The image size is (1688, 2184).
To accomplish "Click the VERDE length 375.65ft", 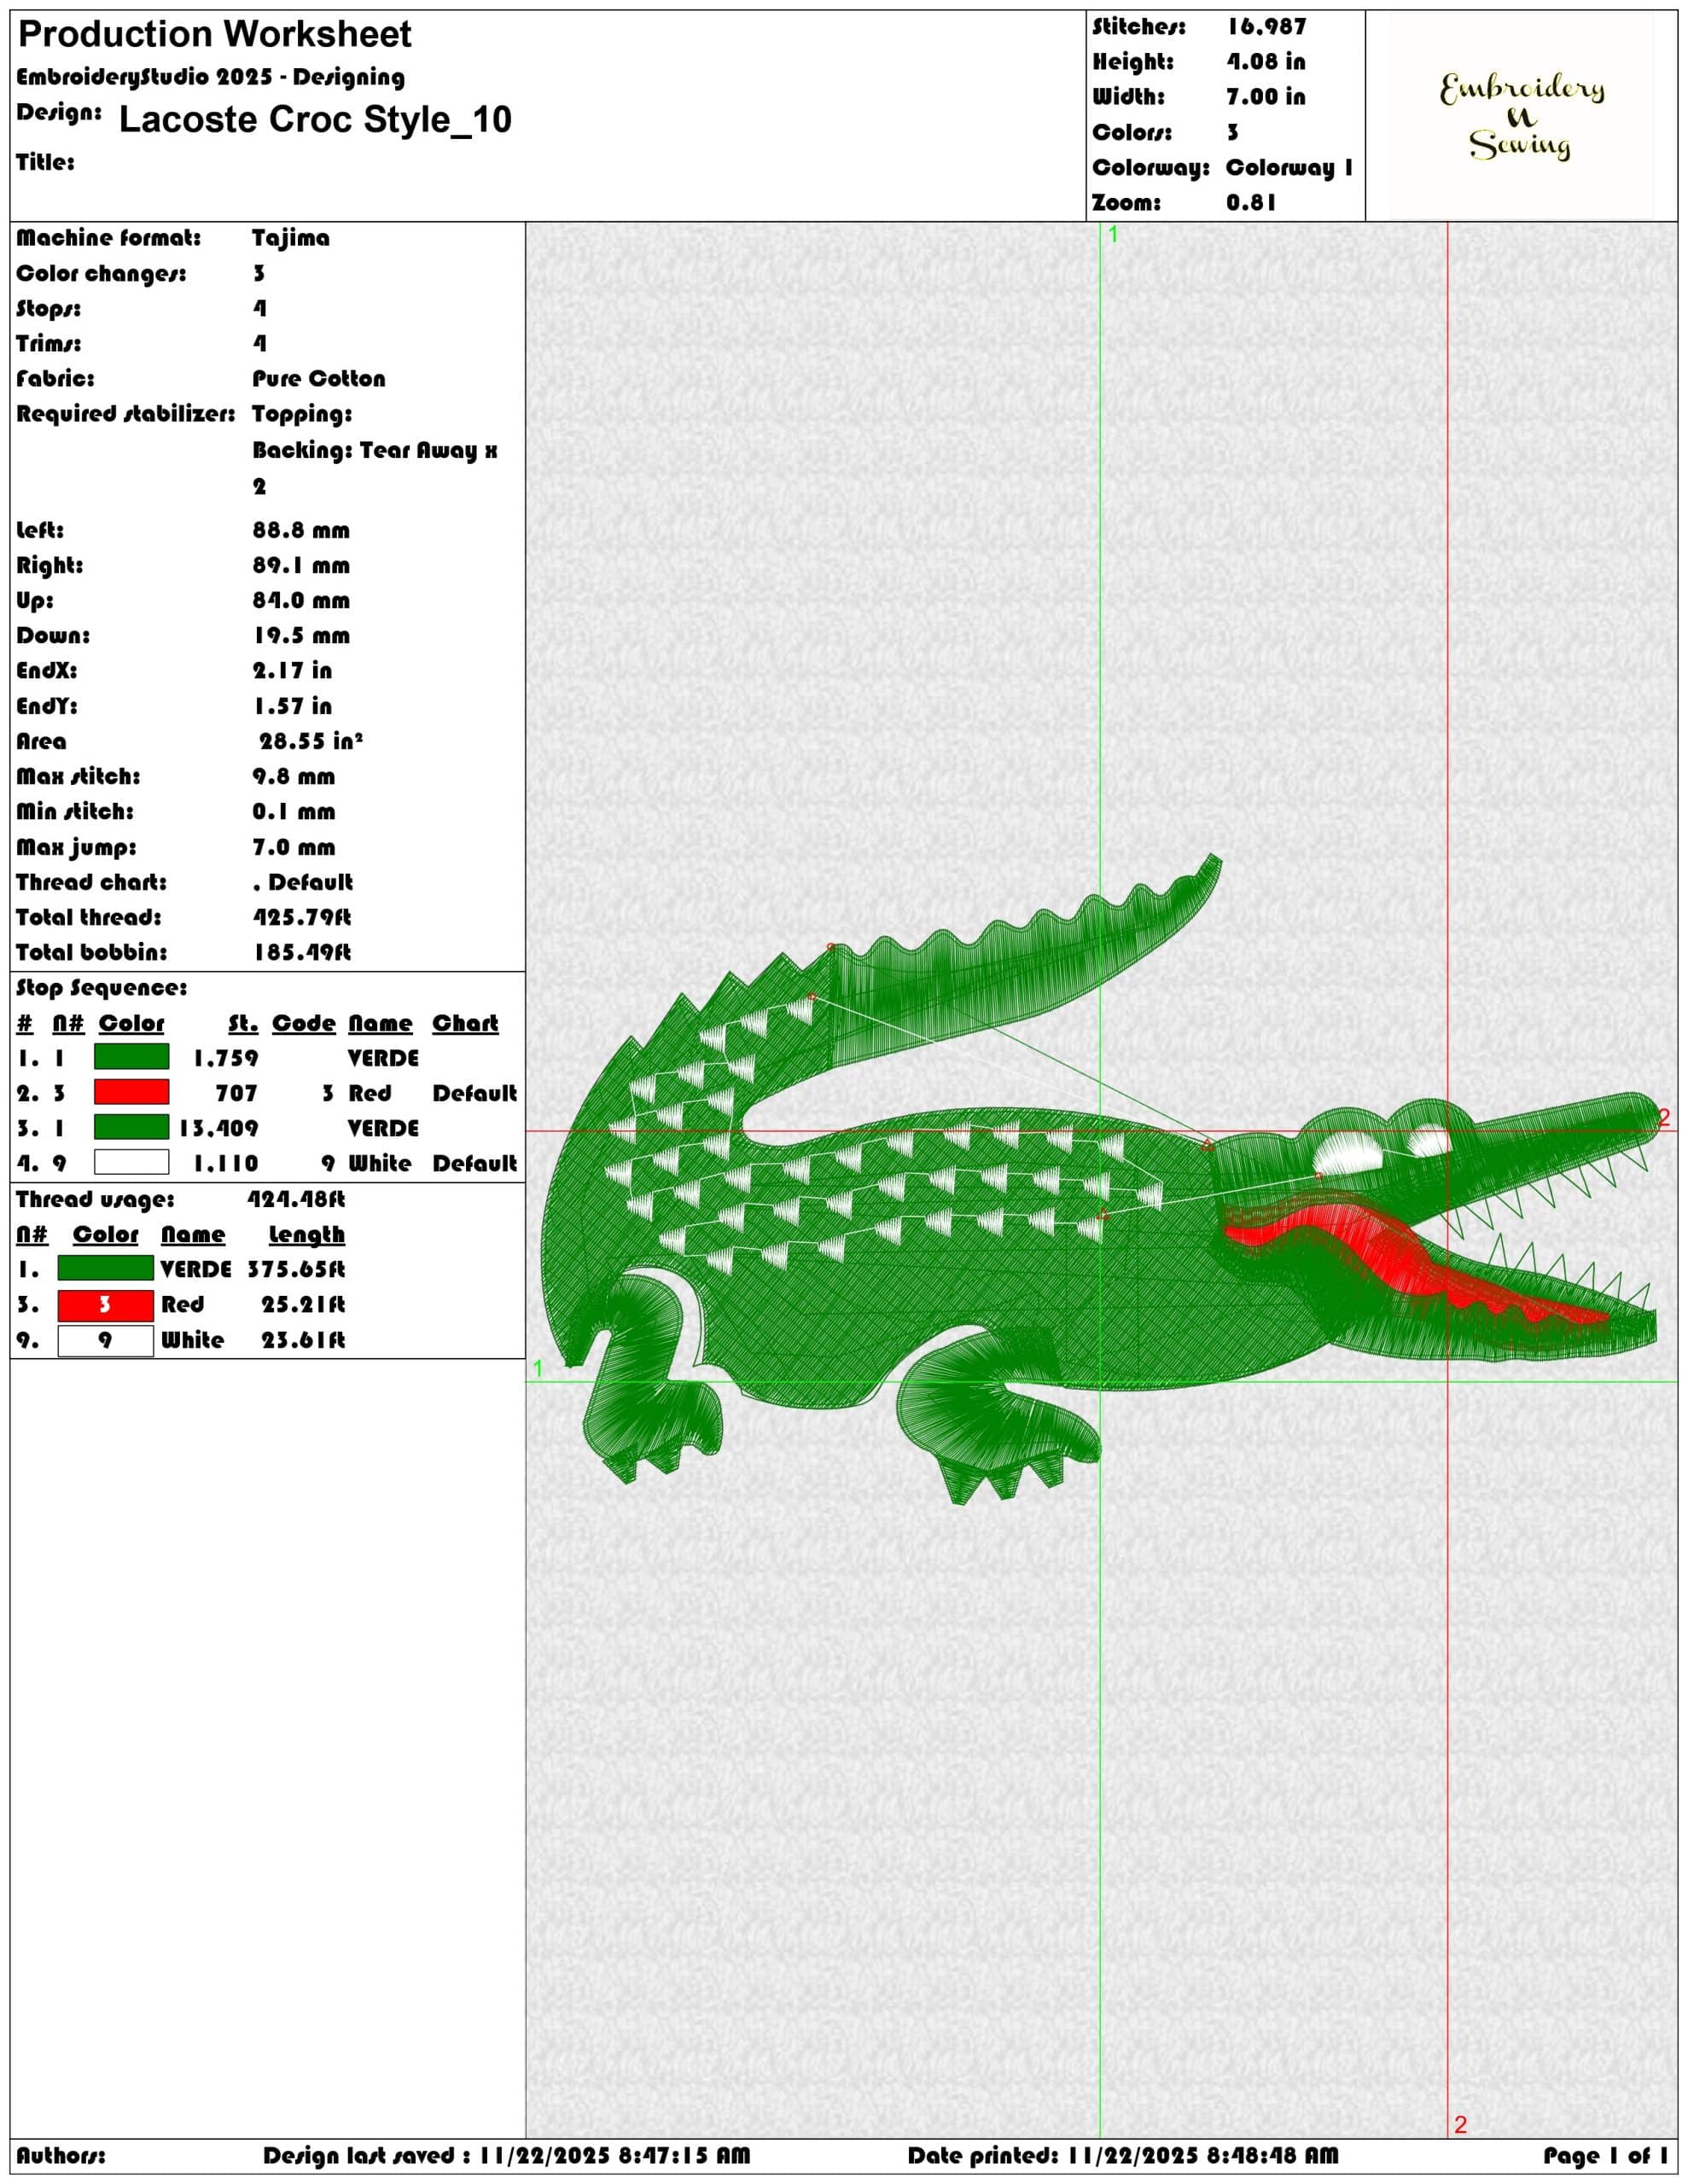I will (296, 1269).
